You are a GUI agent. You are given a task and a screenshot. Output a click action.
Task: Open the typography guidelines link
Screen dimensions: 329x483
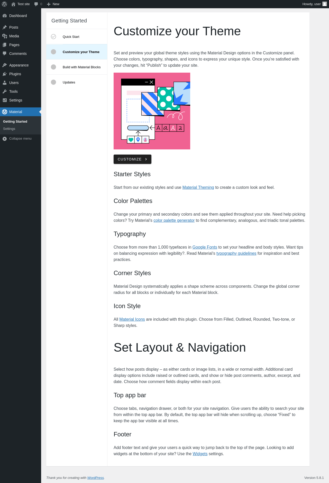tap(236, 253)
